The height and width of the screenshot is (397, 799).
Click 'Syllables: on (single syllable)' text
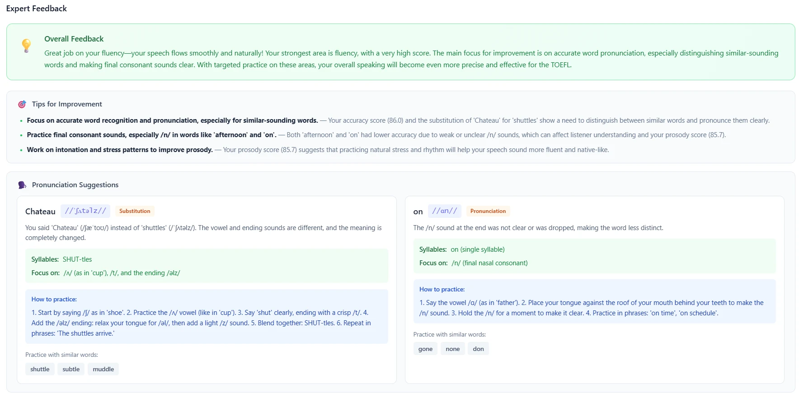coord(462,249)
